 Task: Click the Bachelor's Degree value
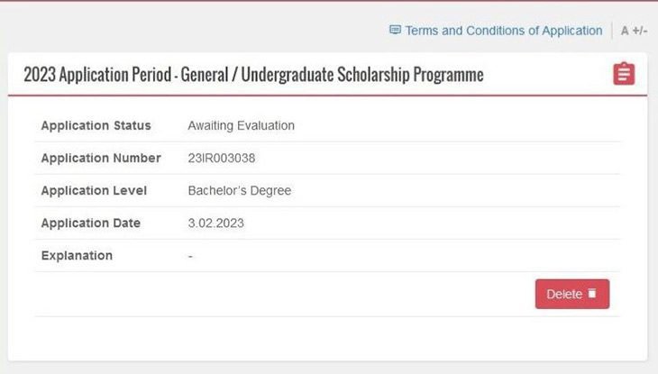point(239,190)
